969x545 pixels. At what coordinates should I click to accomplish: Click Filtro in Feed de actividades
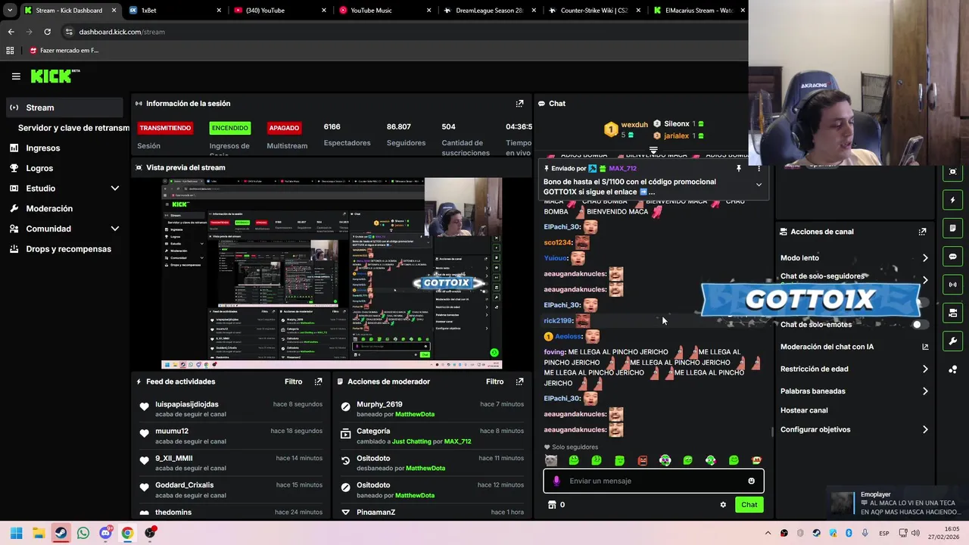pos(293,381)
